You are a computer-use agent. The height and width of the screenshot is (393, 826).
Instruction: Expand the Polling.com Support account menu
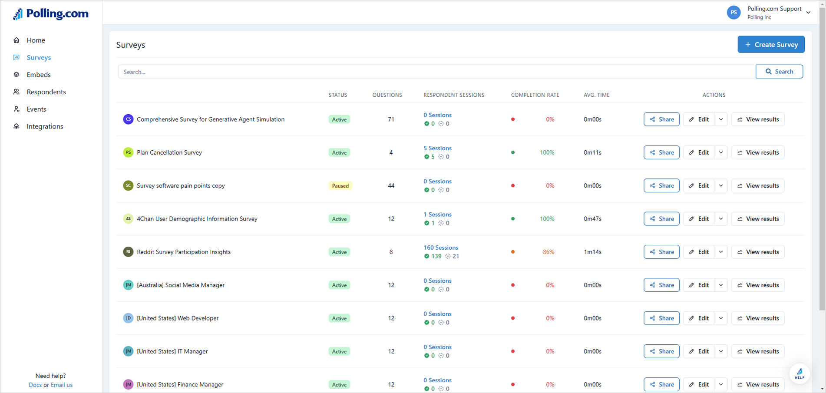808,13
